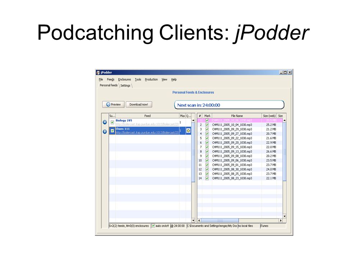Open the Enclosures menu

click(x=125, y=80)
